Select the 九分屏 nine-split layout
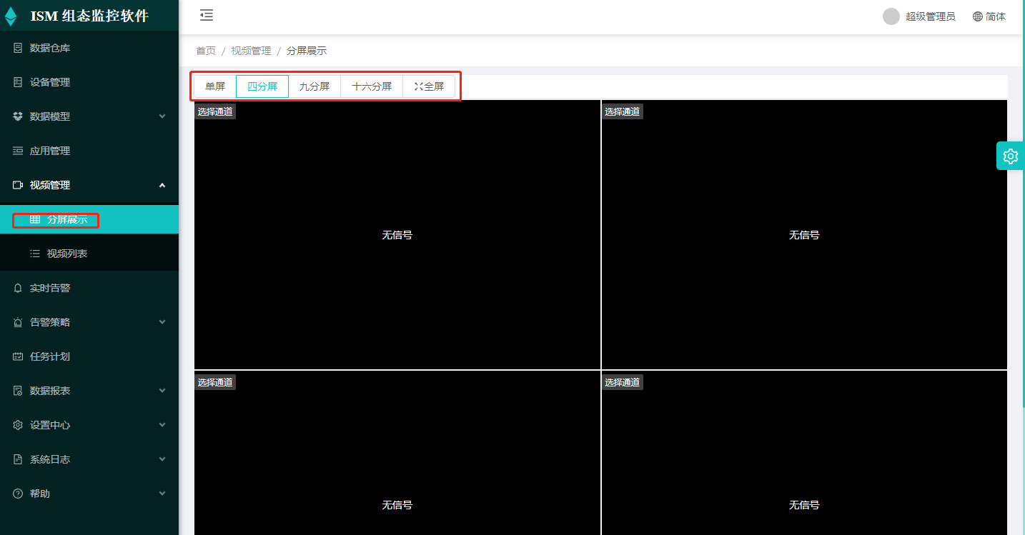The width and height of the screenshot is (1025, 535). (x=315, y=86)
